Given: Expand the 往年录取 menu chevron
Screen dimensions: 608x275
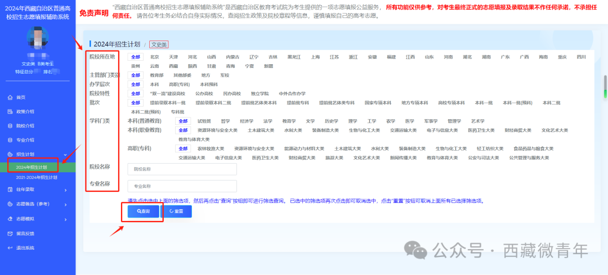Looking at the screenshot, I should 65,190.
